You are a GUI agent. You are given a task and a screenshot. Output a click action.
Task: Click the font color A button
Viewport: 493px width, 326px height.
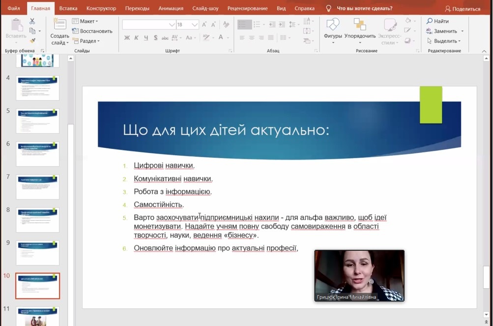click(x=222, y=38)
